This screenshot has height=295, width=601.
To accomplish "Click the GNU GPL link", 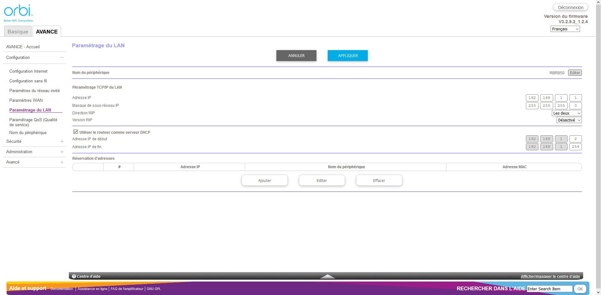I will [154, 289].
